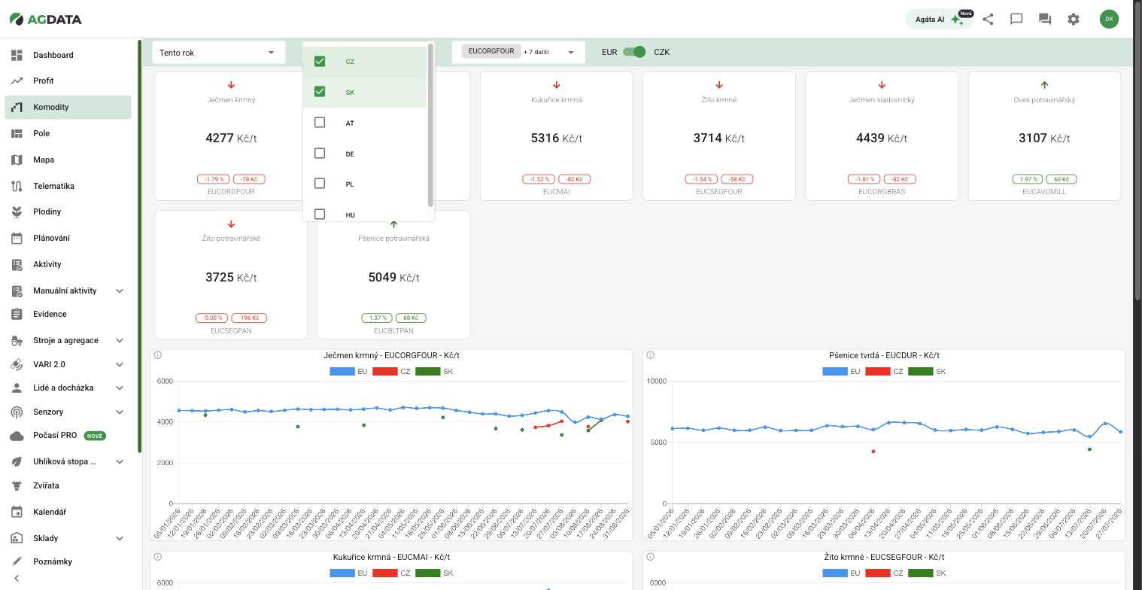Toggle the EUR/CZK currency switch
Image resolution: width=1142 pixels, height=590 pixels.
click(635, 52)
